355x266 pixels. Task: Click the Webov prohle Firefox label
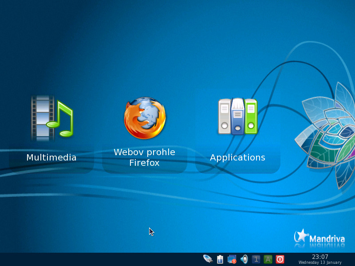(x=145, y=157)
